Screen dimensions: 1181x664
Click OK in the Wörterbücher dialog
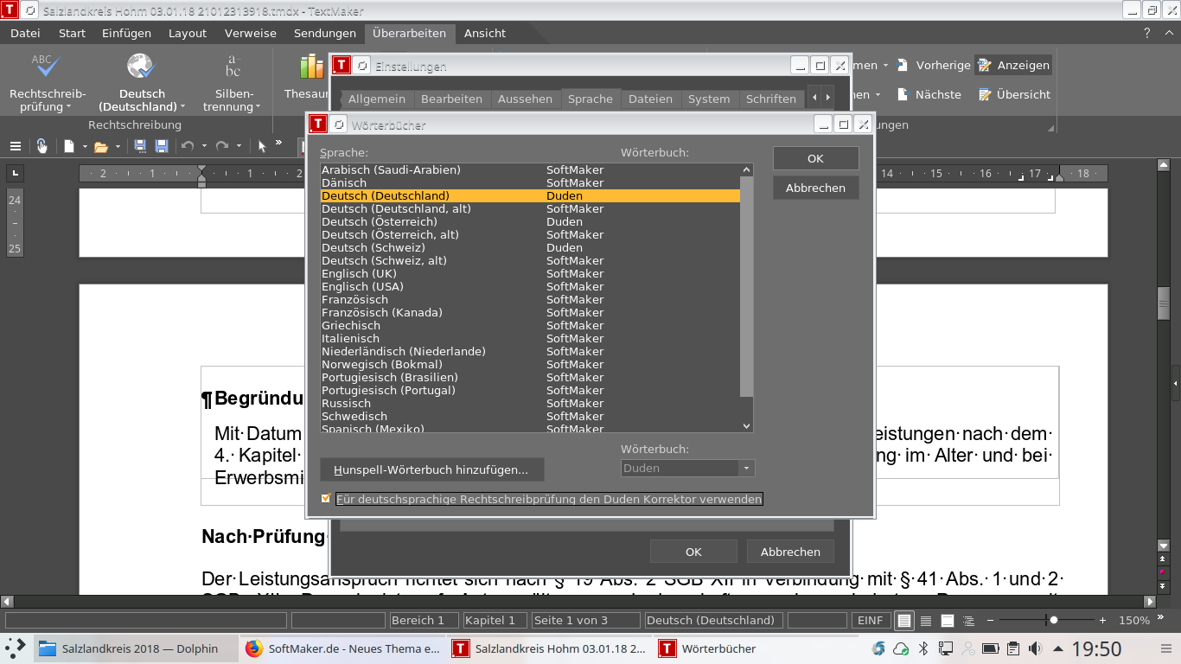(815, 158)
